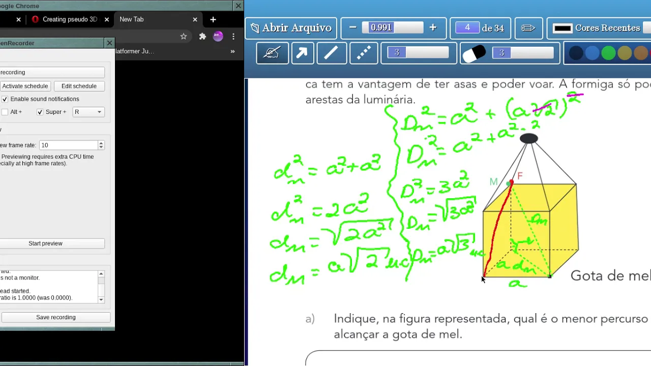This screenshot has width=651, height=366.
Task: Select the straight line tool
Action: coord(332,53)
